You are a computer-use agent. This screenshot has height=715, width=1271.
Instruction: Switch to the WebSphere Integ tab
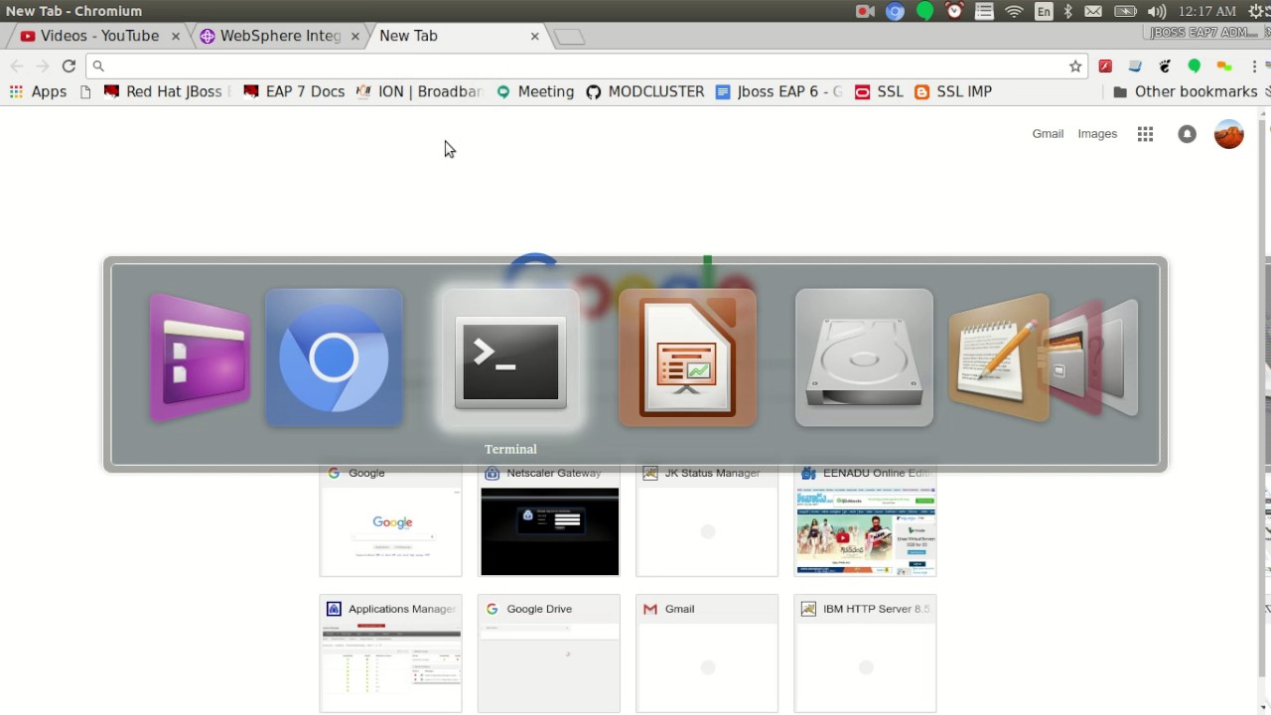click(x=271, y=36)
